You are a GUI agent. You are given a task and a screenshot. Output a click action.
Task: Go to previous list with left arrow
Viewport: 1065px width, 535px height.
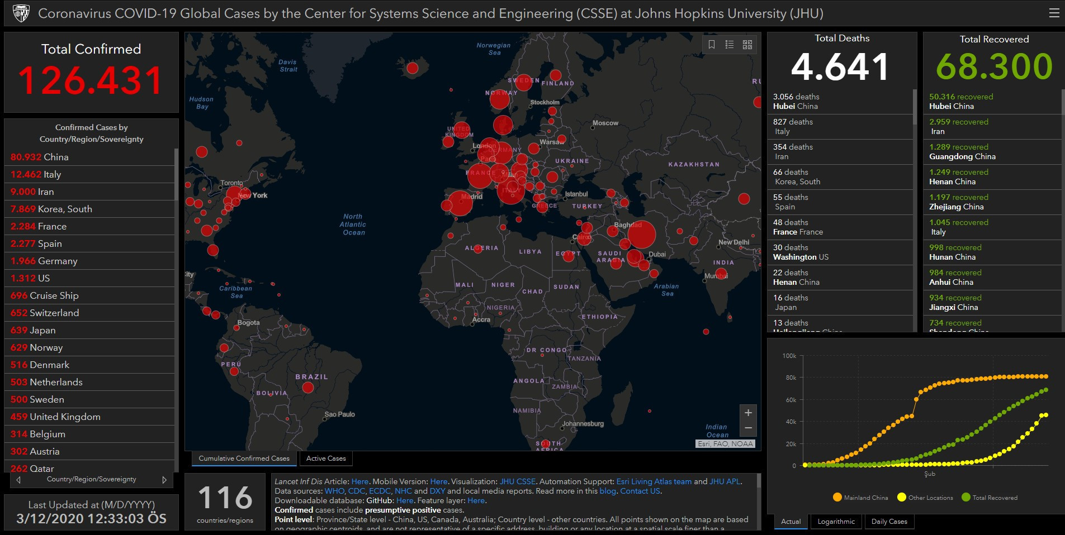point(18,480)
